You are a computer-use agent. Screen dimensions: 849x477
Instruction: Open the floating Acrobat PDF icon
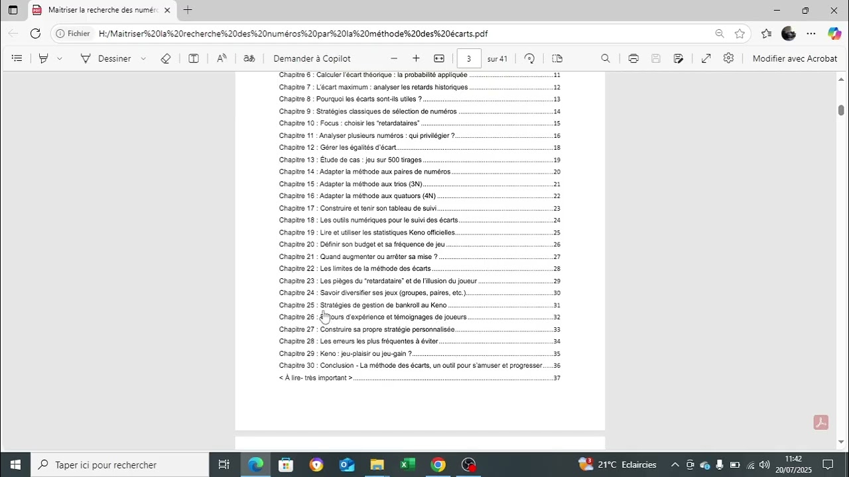pyautogui.click(x=821, y=423)
